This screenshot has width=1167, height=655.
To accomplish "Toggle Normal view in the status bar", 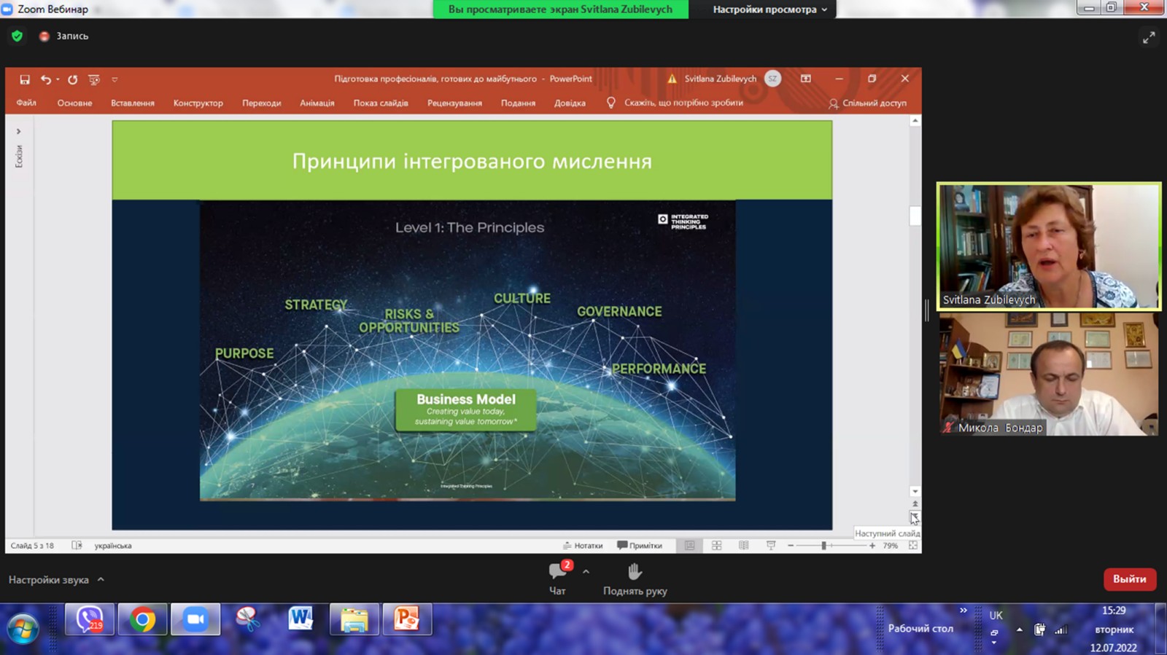I will [x=689, y=546].
